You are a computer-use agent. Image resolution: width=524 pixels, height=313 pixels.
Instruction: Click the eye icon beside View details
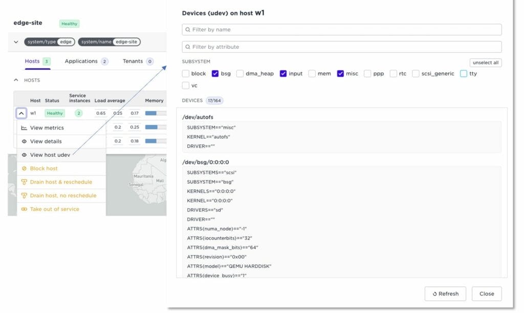tap(24, 141)
